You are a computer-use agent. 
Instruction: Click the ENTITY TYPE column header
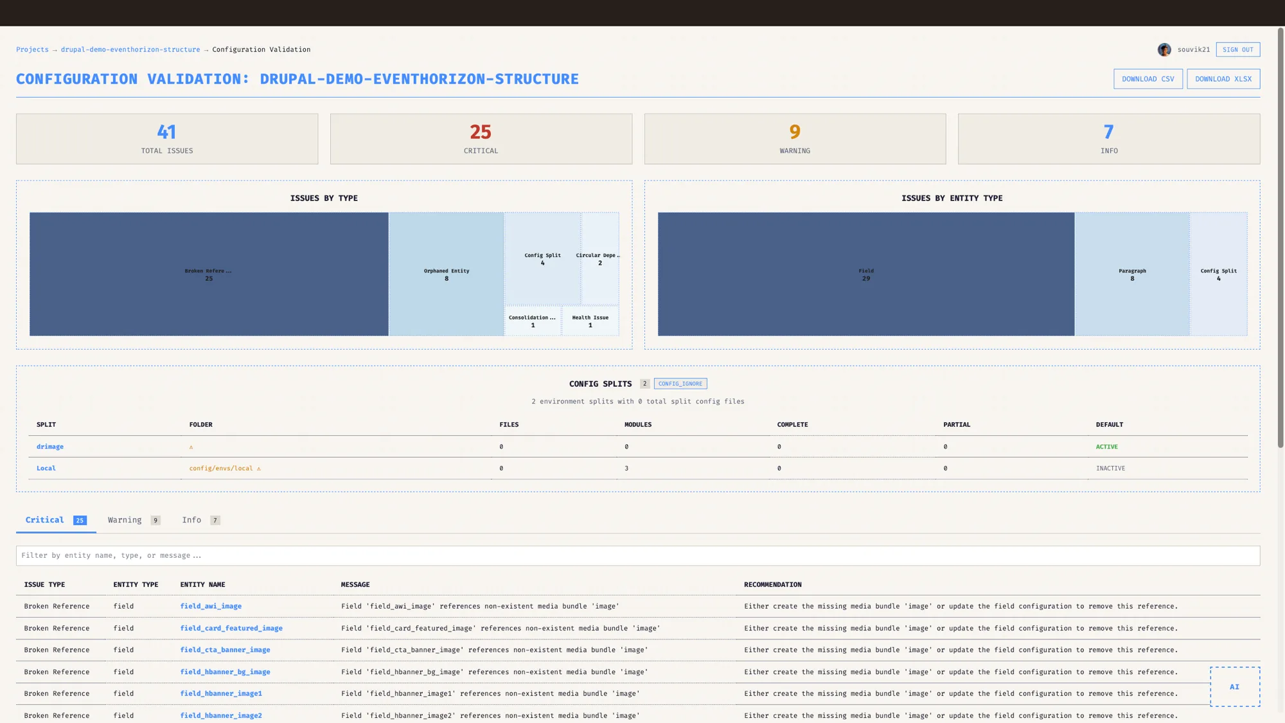point(136,585)
